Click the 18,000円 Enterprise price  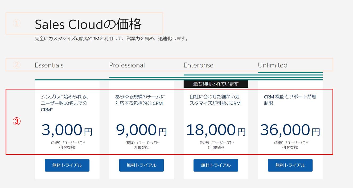point(216,129)
